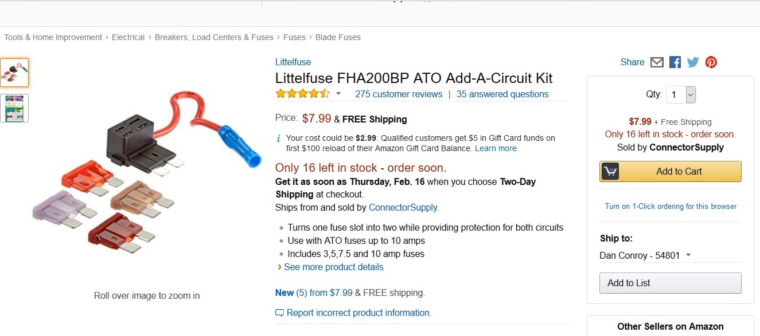Share product on Pinterest icon
760x336 pixels.
[711, 62]
